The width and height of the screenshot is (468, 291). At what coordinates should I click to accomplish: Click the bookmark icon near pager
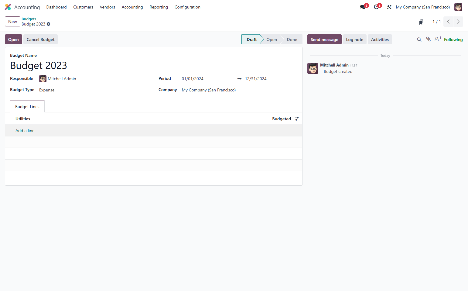click(421, 22)
